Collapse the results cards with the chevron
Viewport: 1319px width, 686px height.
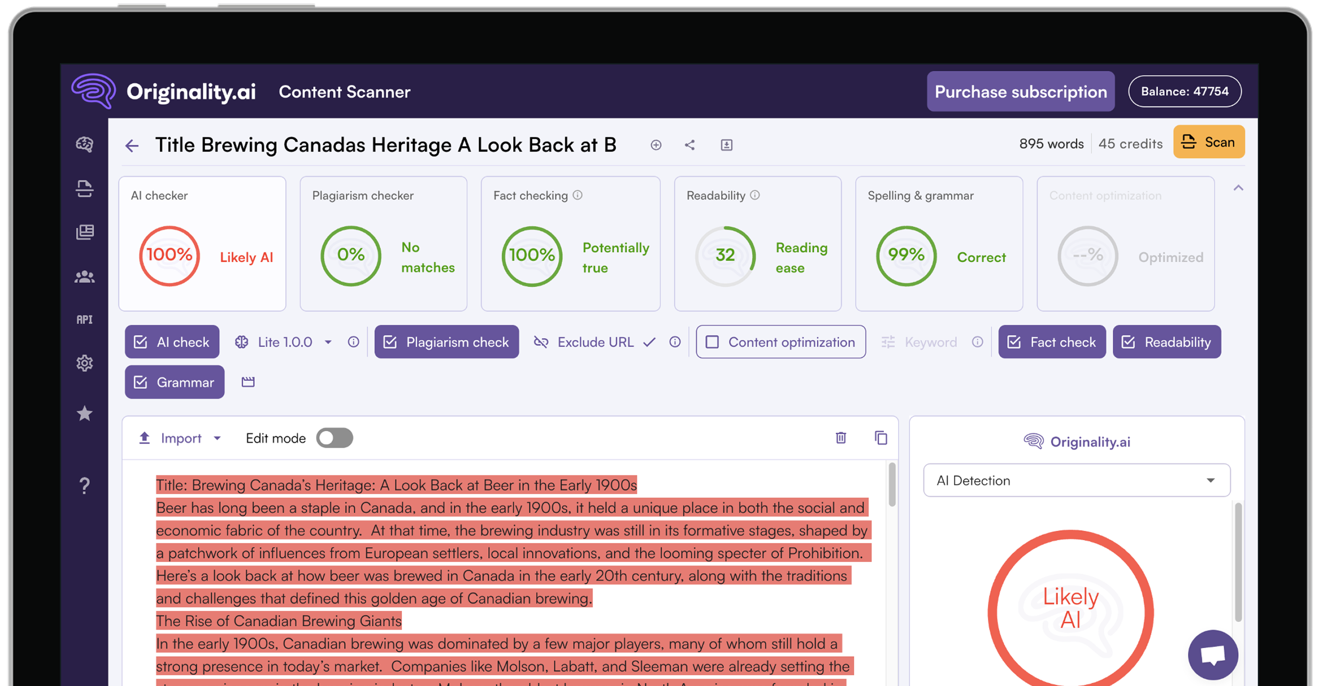click(1238, 188)
